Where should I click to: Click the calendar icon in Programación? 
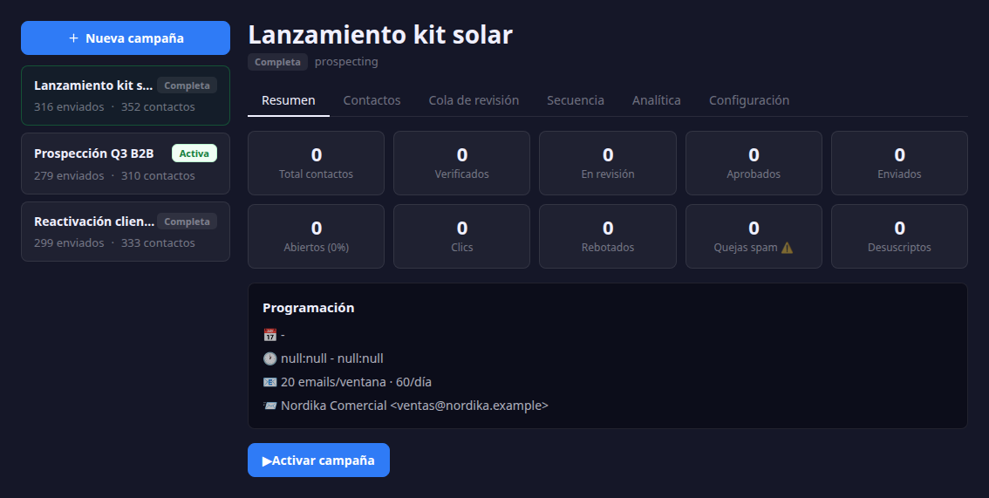[x=270, y=335]
